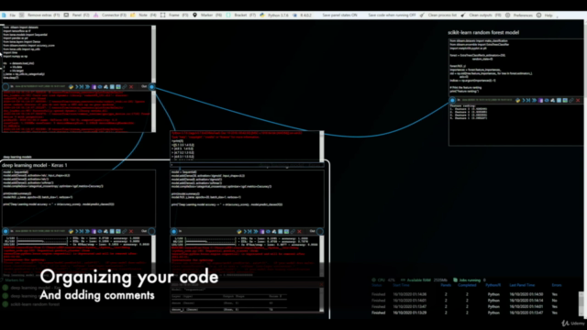Viewport: 587px width, 330px height.
Task: Click the purple notebook icon in sigmoid Keras panel
Action: pos(262,232)
